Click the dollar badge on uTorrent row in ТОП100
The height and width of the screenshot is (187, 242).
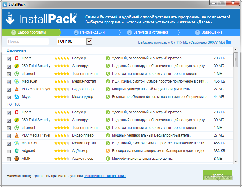pos(107,128)
